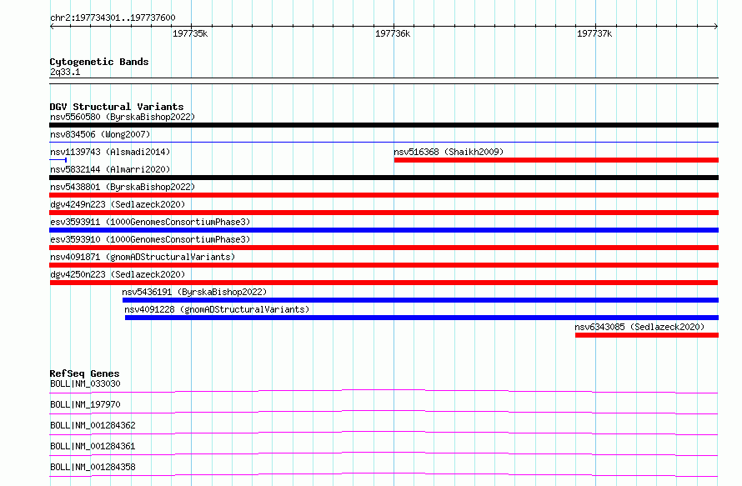Click the DGV Structural Variants track title
This screenshot has width=742, height=486.
click(117, 107)
